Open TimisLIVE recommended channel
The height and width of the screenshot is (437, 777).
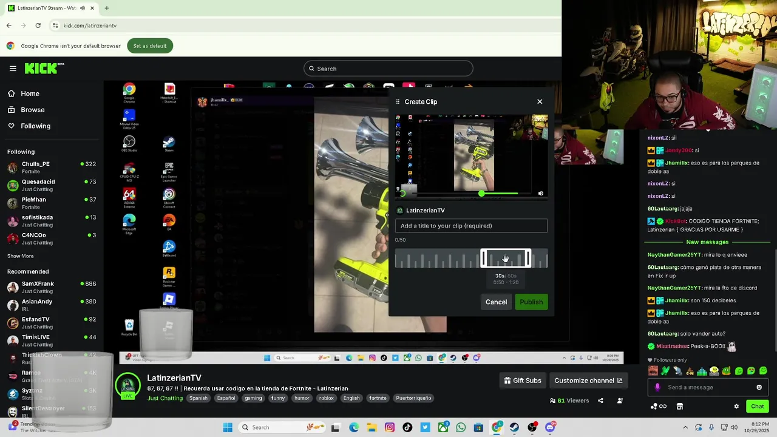click(52, 340)
